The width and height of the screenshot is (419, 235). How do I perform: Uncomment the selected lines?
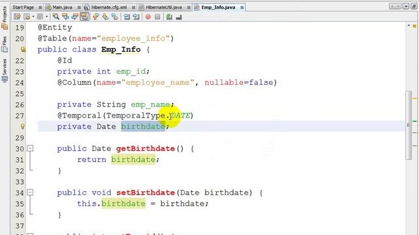coord(179,17)
